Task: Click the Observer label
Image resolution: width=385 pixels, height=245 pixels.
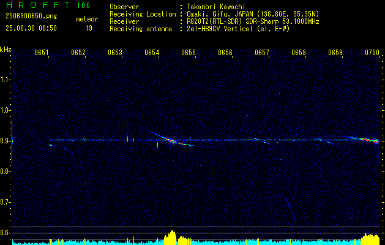Action: tap(124, 7)
